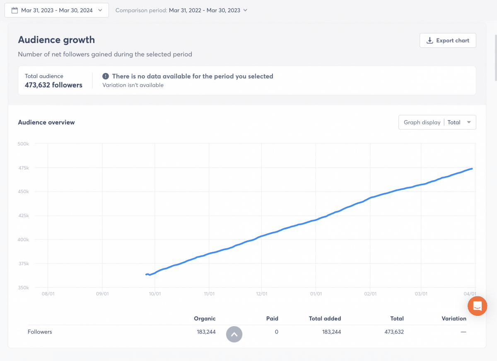Screen dimensions: 497x361
Task: Click the scroll-to-top up chevron button
Action: click(x=234, y=334)
